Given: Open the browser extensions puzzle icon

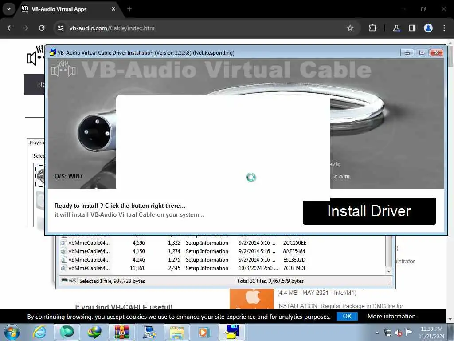Looking at the screenshot, I should tap(372, 28).
